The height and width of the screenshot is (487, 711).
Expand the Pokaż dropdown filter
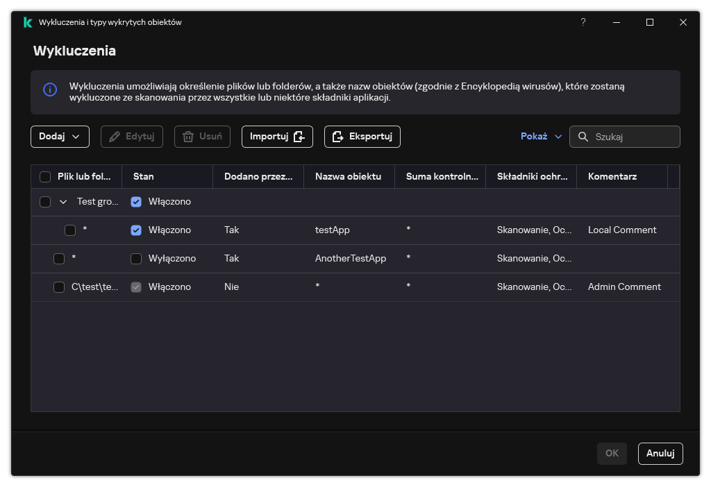coord(541,137)
